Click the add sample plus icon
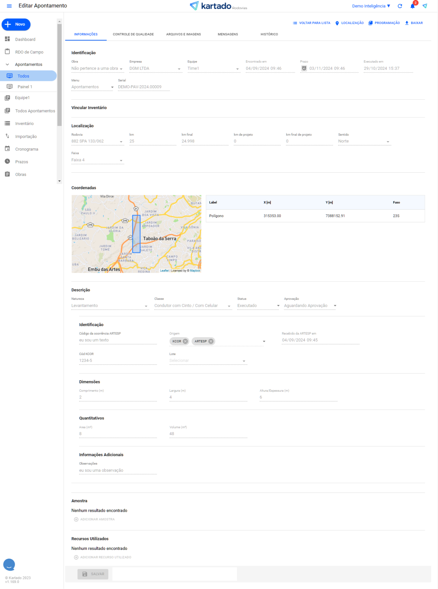Viewport: 438px width, 589px height. pos(76,519)
